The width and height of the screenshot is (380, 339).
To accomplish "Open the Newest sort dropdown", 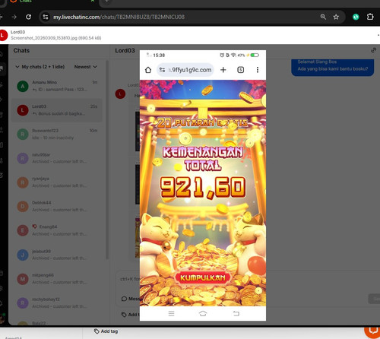I will (x=86, y=67).
